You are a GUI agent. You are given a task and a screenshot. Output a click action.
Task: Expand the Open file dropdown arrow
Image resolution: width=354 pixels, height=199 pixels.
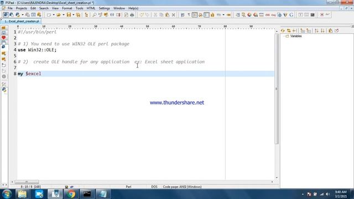pos(64,15)
